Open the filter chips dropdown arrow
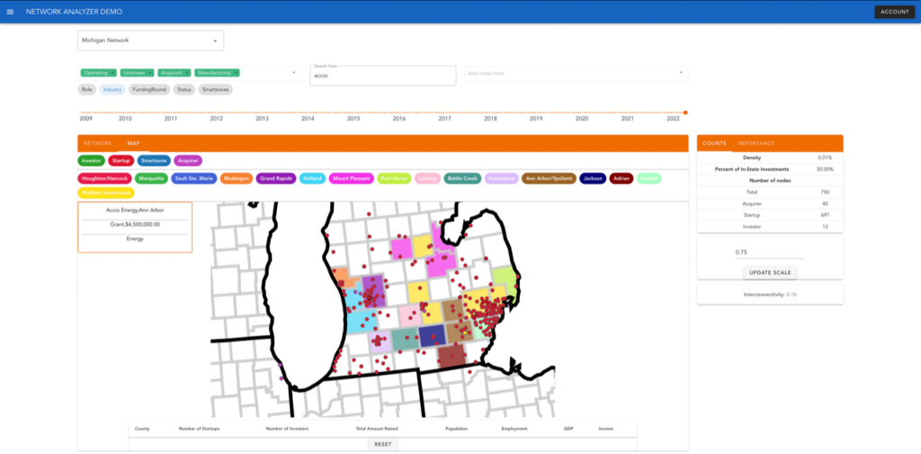The image size is (921, 454). point(294,73)
